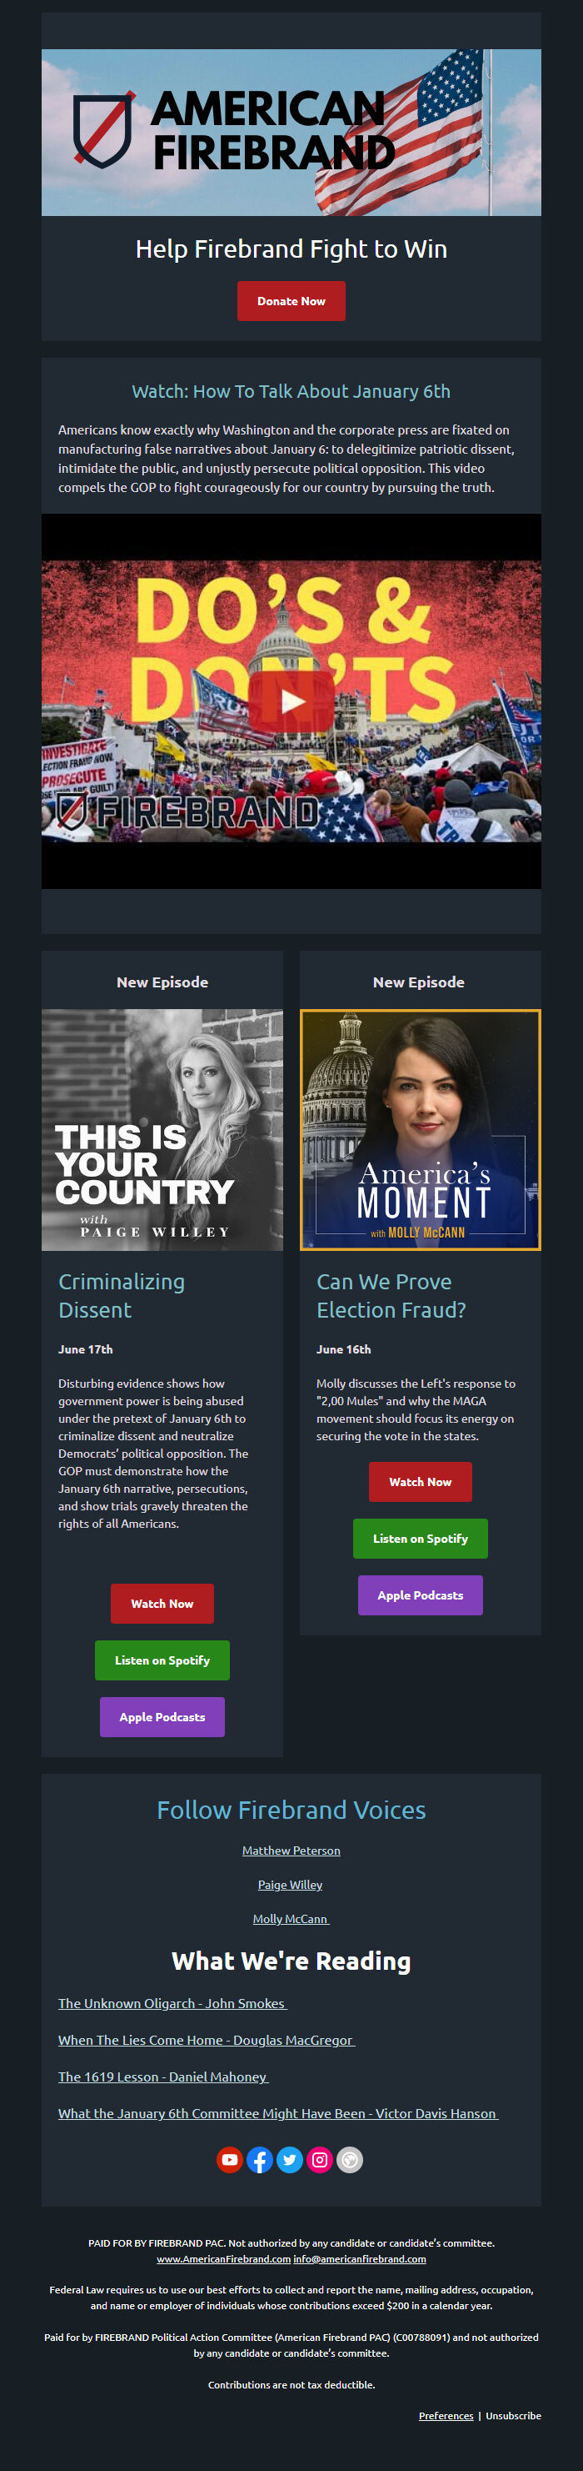This screenshot has height=2471, width=583.
Task: Click the red Donate Now button
Action: [291, 301]
